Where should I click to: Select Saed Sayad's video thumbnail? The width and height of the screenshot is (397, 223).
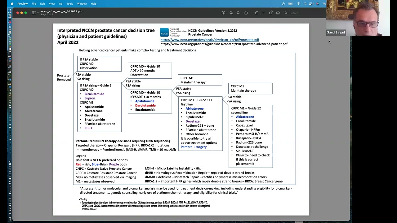[x=358, y=18]
